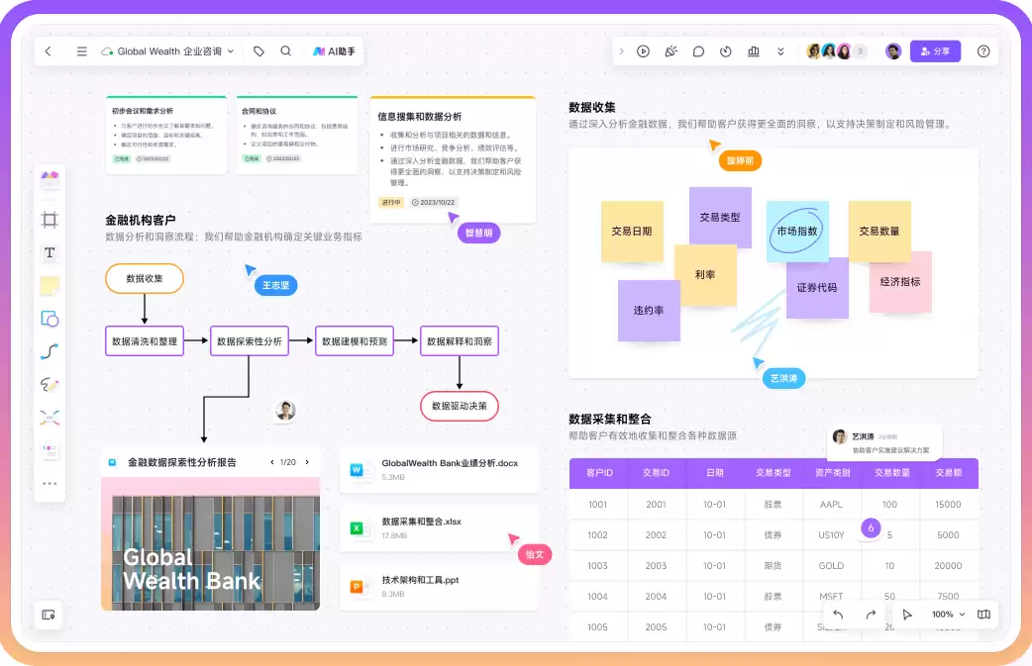Go back using the top-left arrow
1032x666 pixels.
pos(49,51)
